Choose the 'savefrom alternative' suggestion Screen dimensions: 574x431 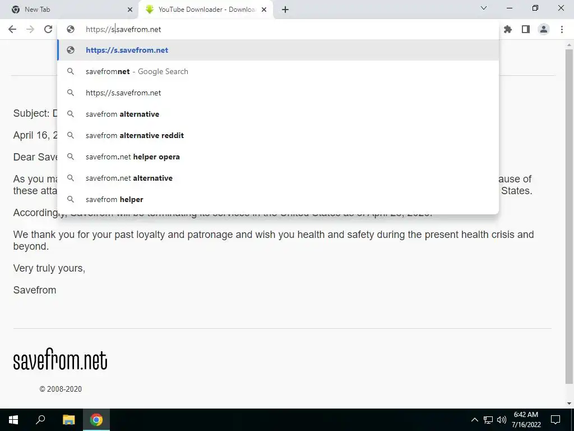[x=278, y=114]
